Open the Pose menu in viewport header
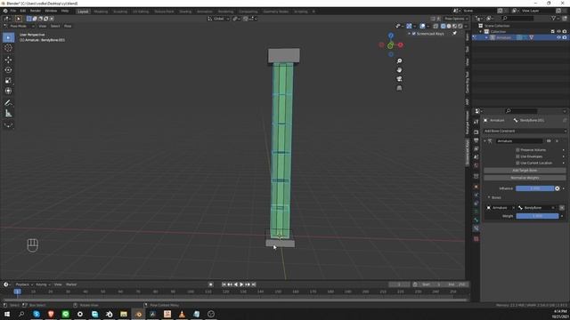This screenshot has height=320, width=570. coord(68,26)
